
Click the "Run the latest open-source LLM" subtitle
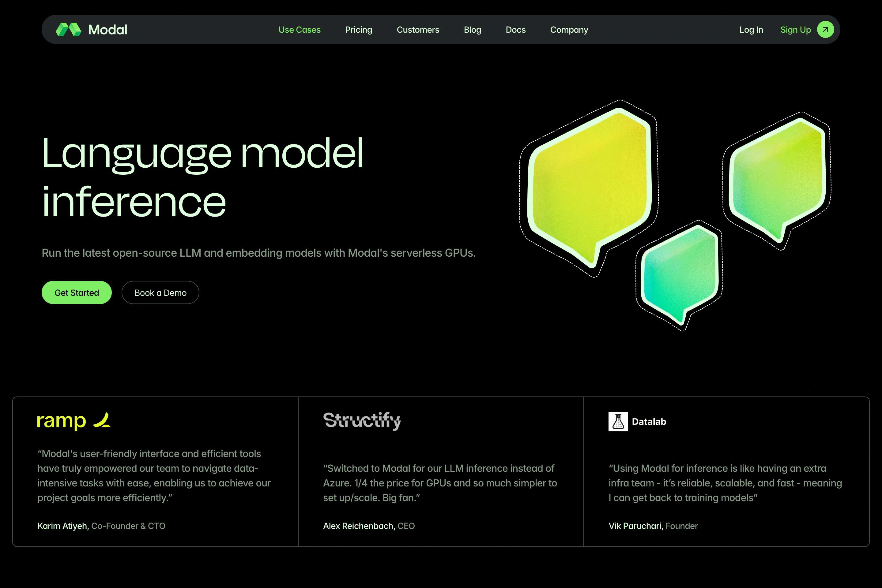pos(258,253)
